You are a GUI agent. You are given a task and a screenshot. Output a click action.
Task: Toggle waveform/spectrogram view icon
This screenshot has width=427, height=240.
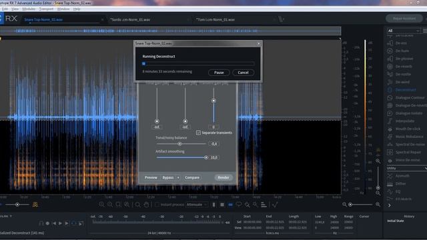(x=35, y=205)
